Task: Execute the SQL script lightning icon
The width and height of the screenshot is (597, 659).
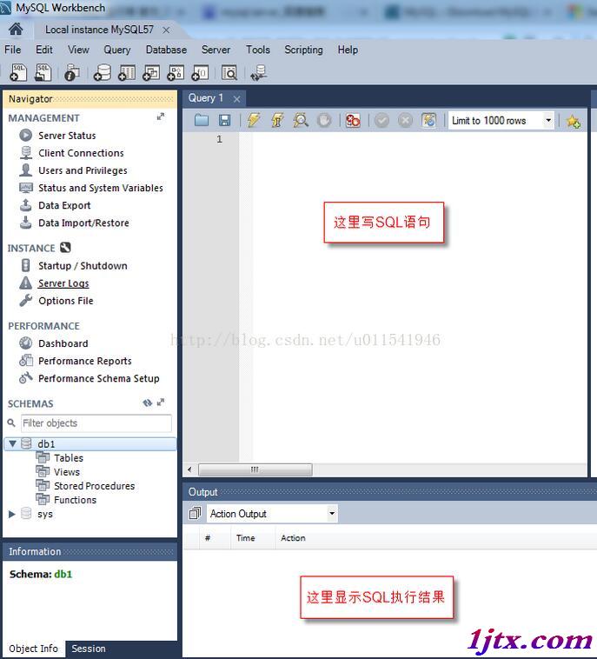Action: pos(254,120)
